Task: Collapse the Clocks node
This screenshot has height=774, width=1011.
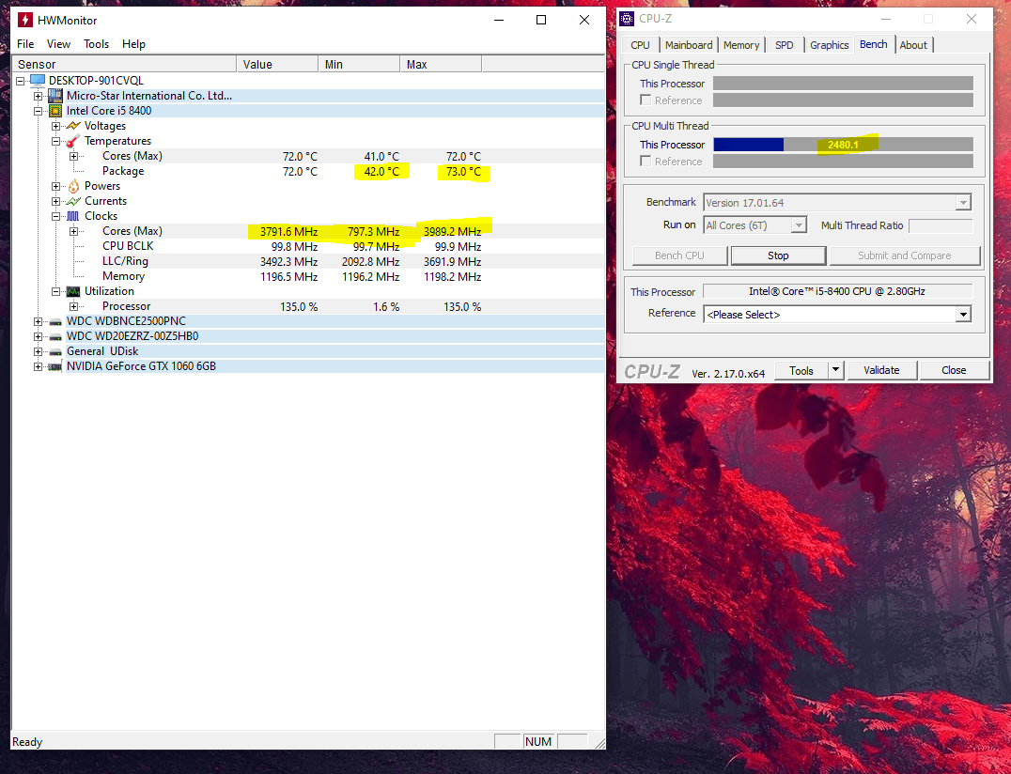Action: click(x=56, y=217)
